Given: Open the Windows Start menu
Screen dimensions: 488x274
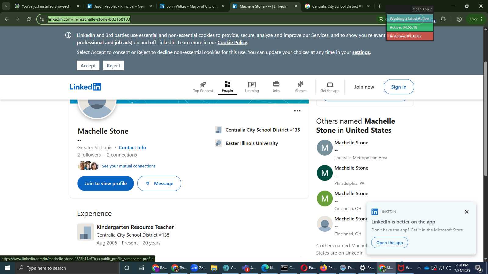Looking at the screenshot, I should [x=7, y=268].
